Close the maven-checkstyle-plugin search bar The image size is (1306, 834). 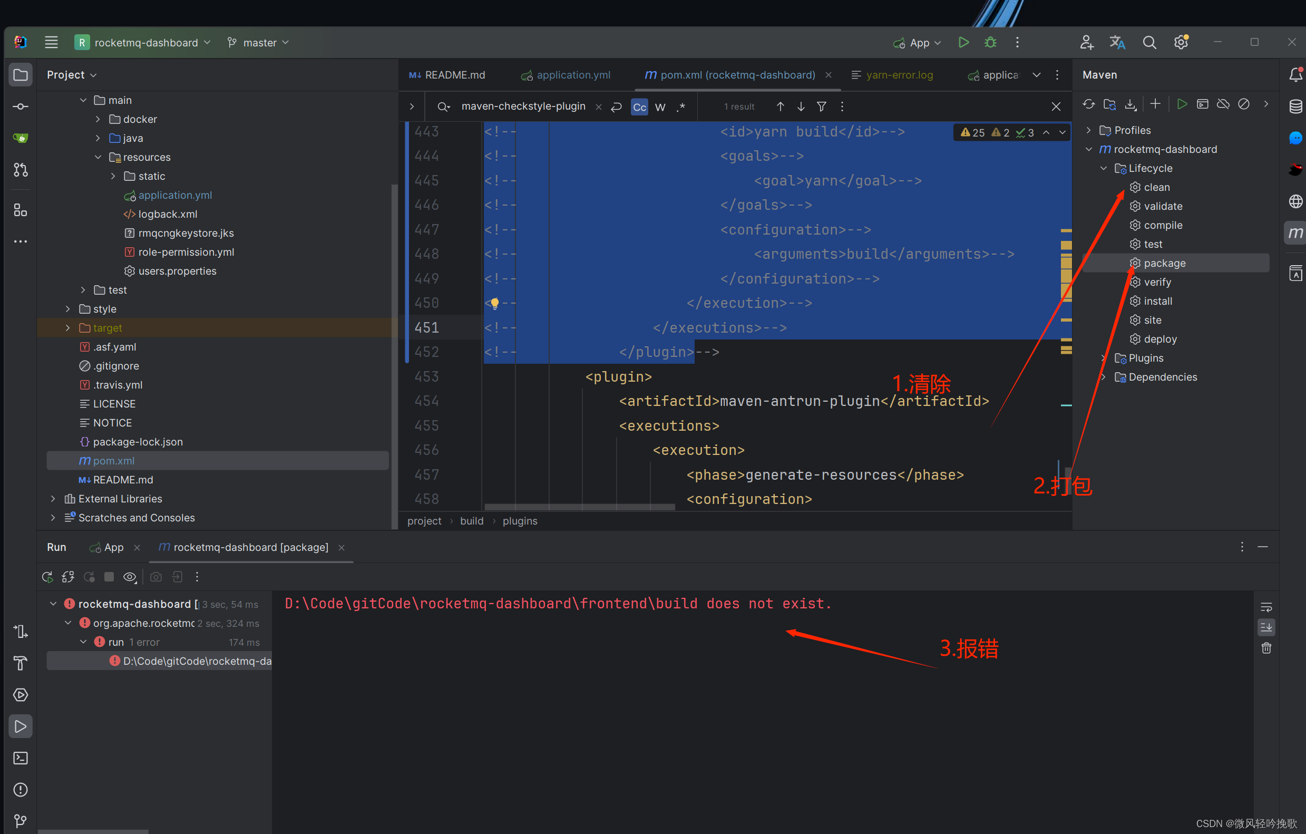[1056, 106]
